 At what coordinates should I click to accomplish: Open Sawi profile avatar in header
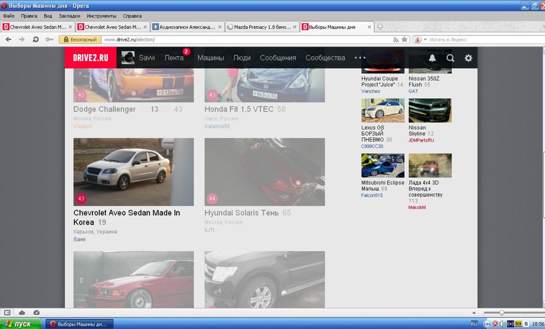point(128,58)
